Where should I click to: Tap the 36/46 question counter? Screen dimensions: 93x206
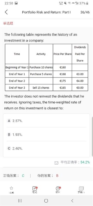(85, 12)
